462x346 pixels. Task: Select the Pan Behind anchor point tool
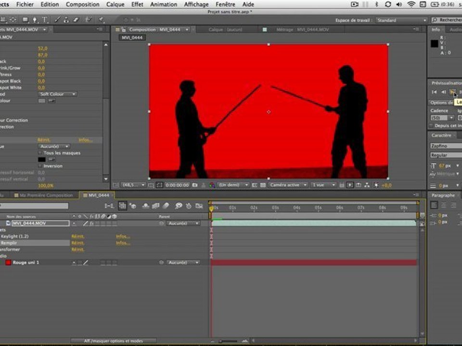(x=13, y=20)
